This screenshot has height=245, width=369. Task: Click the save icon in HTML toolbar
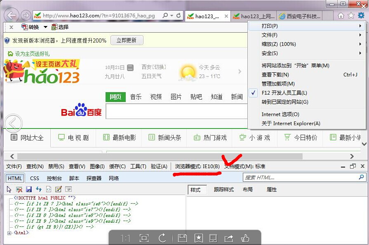[29, 189]
